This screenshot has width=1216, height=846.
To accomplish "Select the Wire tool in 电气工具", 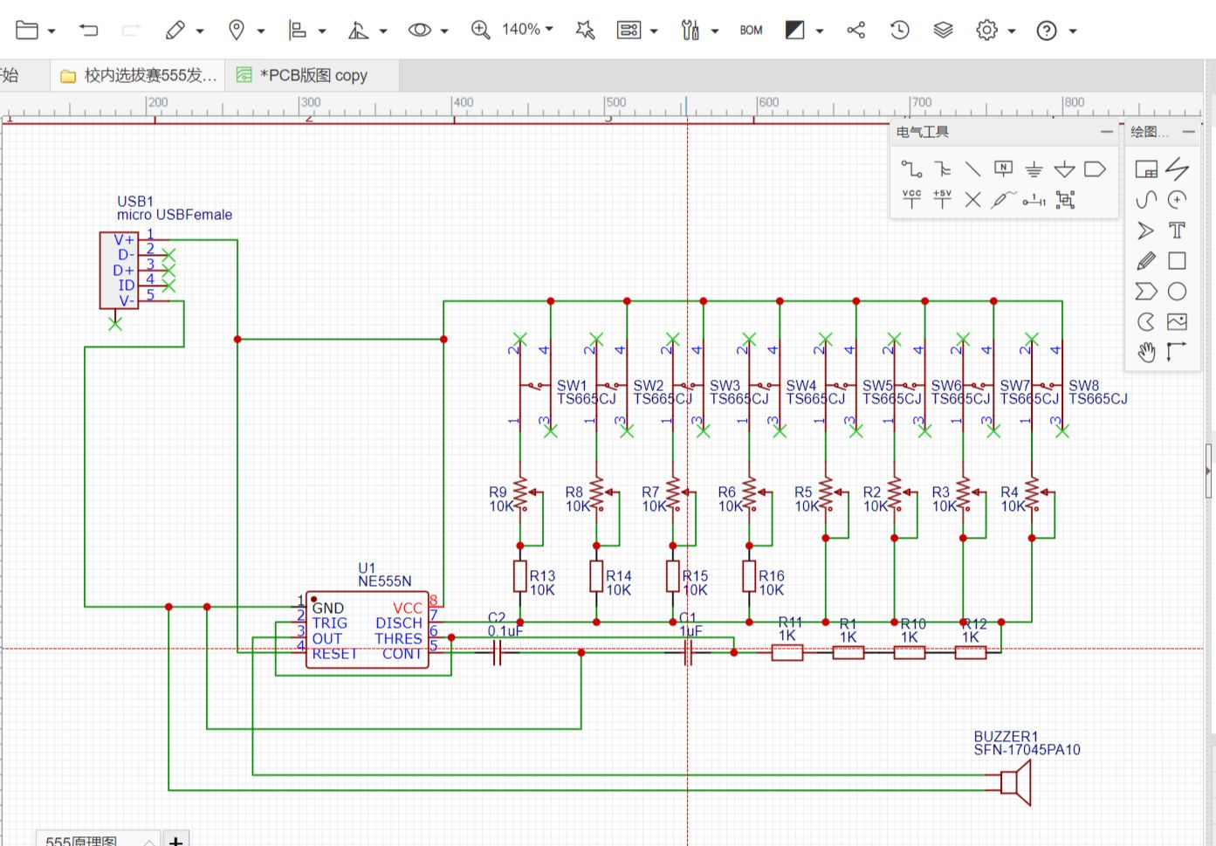I will (911, 169).
